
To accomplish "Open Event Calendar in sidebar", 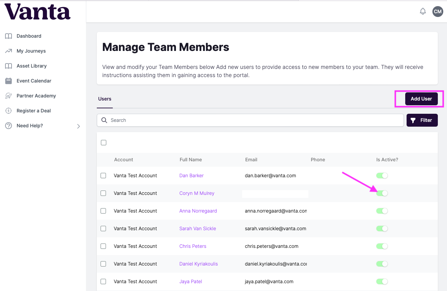I will pyautogui.click(x=34, y=81).
